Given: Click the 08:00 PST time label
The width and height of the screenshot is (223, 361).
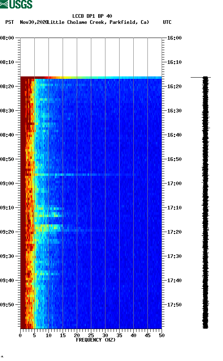Looking at the screenshot, I should point(7,38).
